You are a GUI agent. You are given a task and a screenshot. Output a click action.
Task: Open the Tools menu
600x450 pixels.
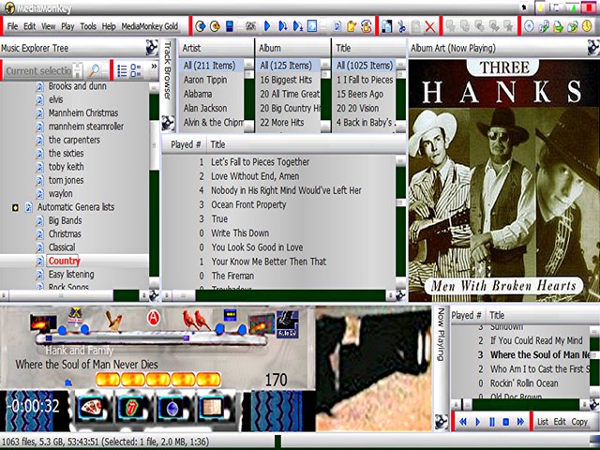[x=88, y=26]
